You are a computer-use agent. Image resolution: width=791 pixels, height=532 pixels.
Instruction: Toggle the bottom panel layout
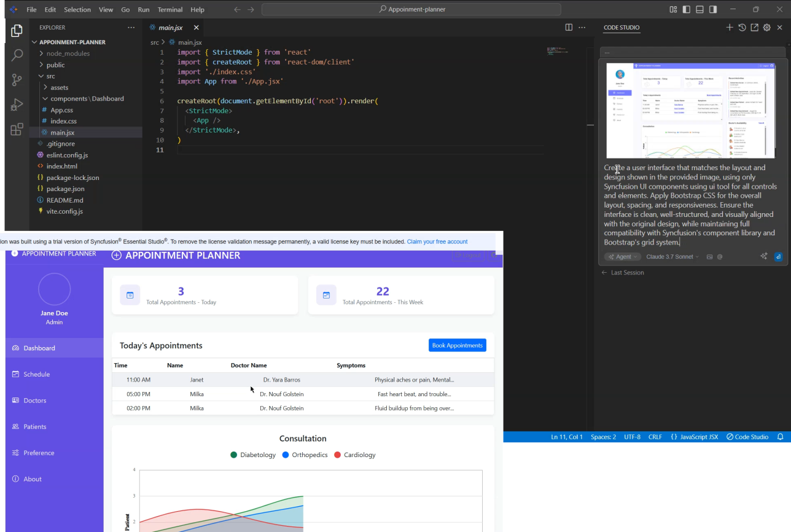(x=699, y=10)
